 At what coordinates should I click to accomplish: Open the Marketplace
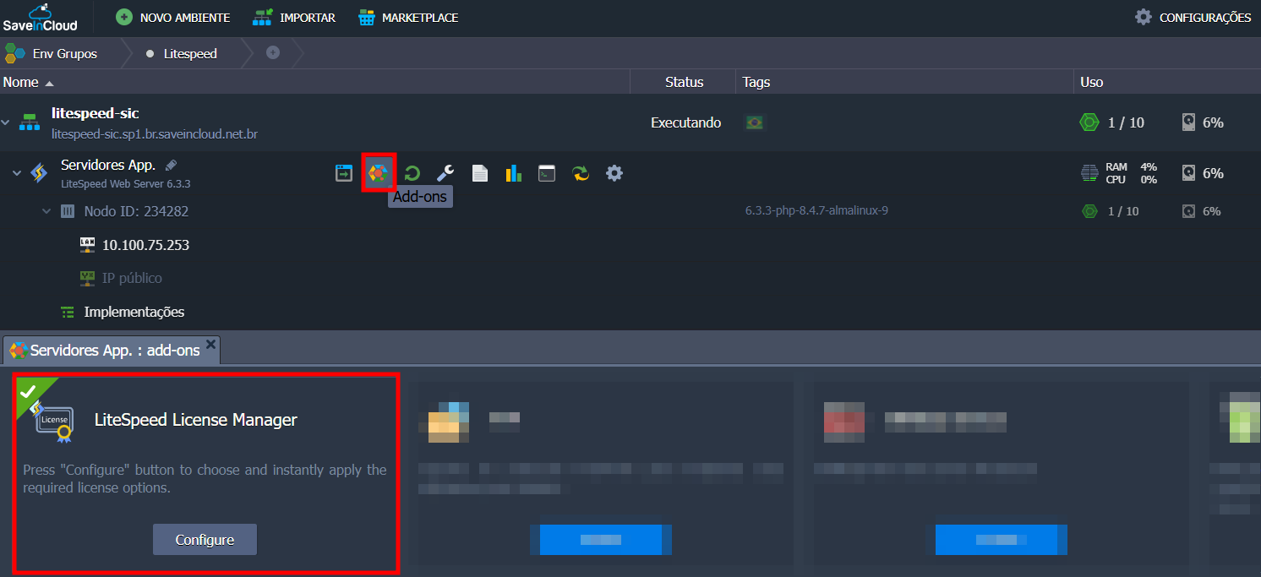tap(408, 17)
